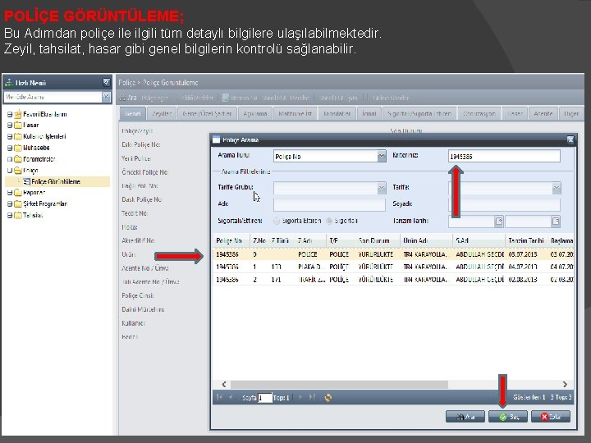This screenshot has width=591, height=443.
Task: Go to previous page in paging bar
Action: pyautogui.click(x=231, y=397)
